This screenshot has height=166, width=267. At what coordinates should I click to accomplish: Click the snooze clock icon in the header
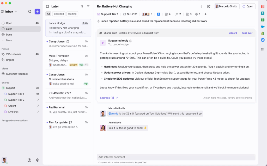click(x=209, y=6)
